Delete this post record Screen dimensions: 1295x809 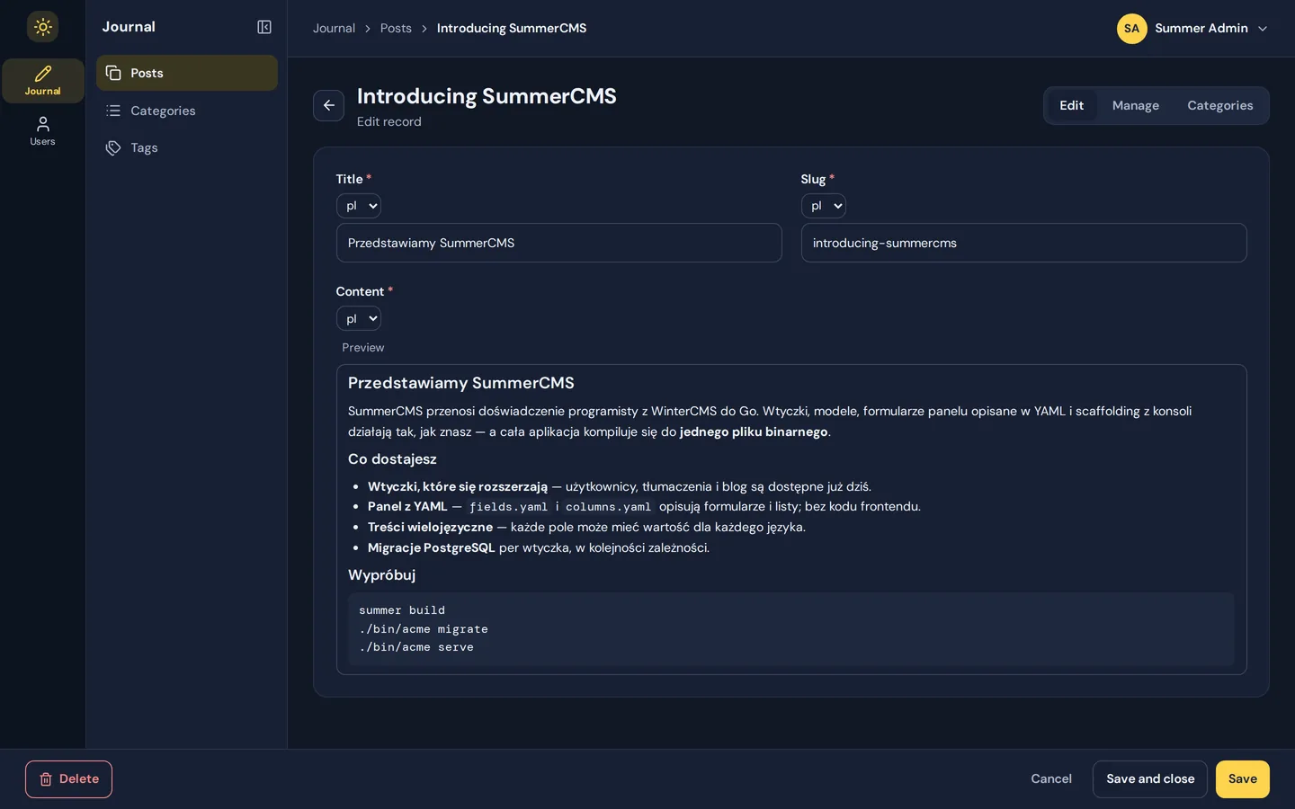click(x=68, y=779)
